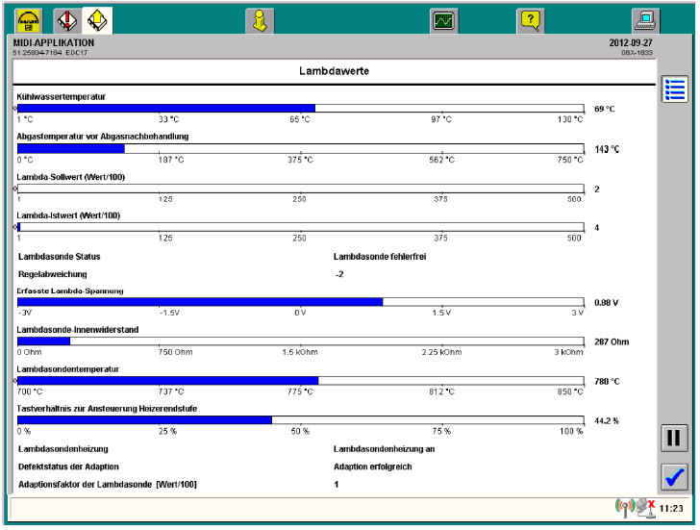700x530 pixels.
Task: Click the MIDI-APPLIKATION label
Action: click(53, 43)
